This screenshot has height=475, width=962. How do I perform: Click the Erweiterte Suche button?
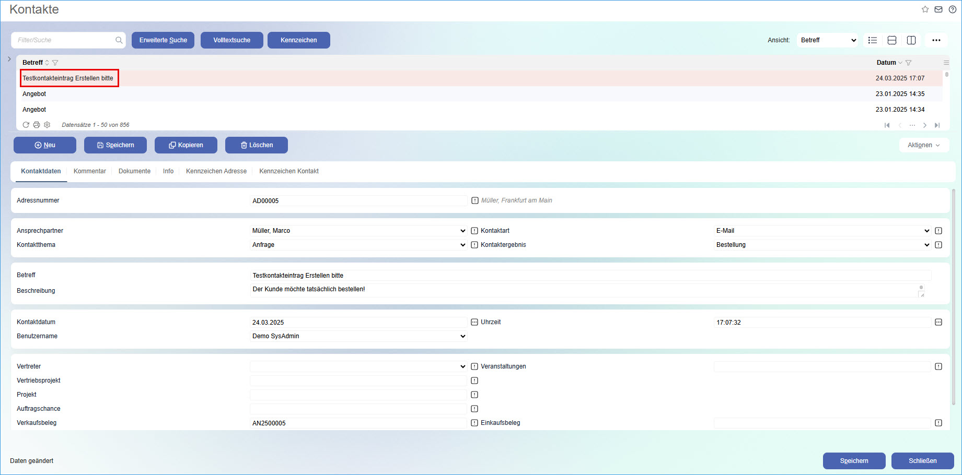tap(163, 40)
